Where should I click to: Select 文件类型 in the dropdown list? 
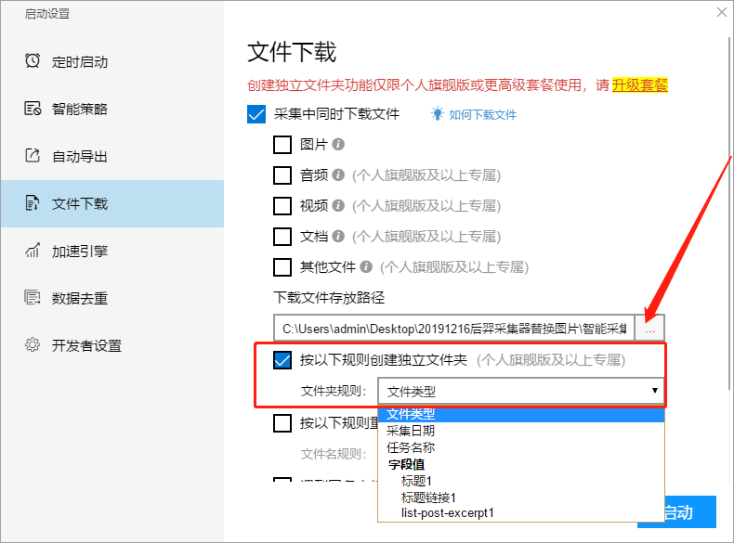pyautogui.click(x=521, y=414)
